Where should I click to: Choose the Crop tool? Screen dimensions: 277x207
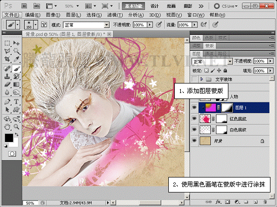[7, 59]
